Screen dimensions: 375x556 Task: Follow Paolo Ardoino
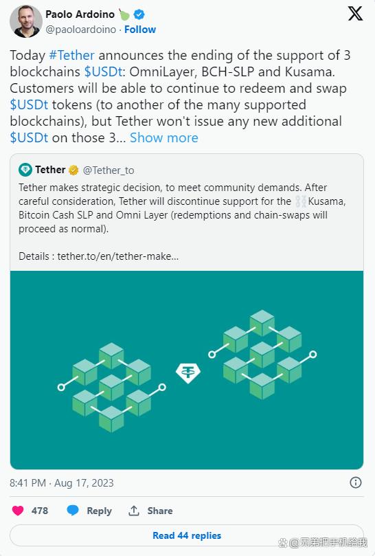point(140,30)
